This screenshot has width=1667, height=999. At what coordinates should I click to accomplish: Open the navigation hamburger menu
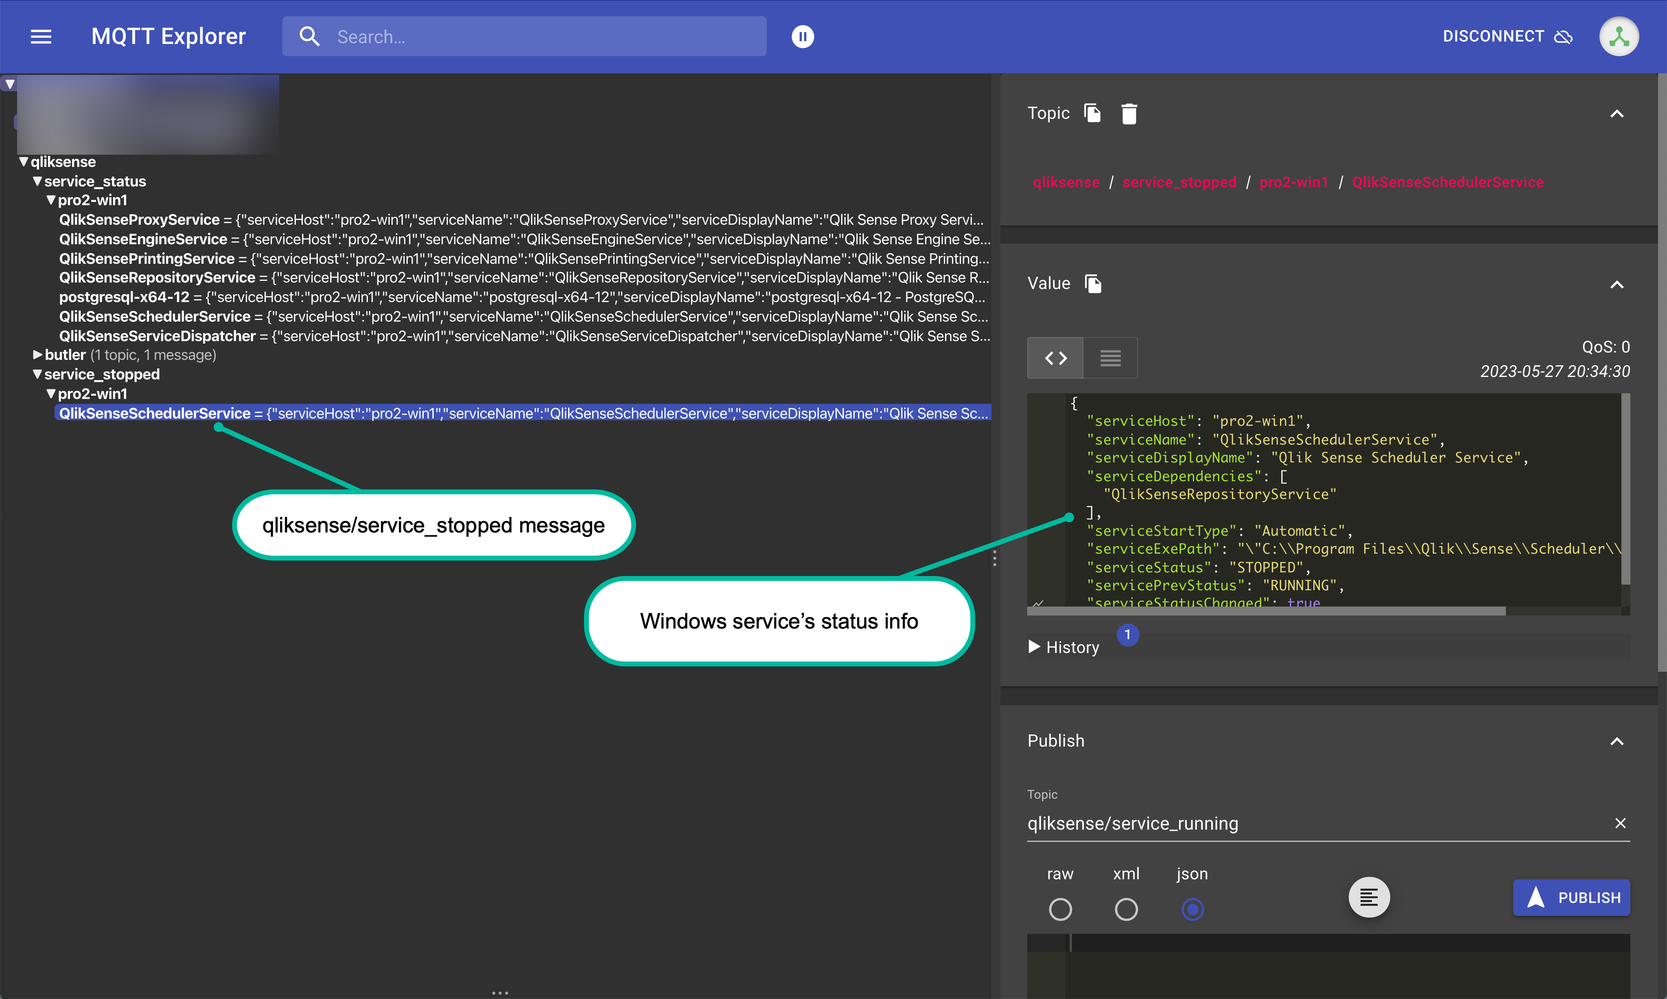tap(40, 36)
